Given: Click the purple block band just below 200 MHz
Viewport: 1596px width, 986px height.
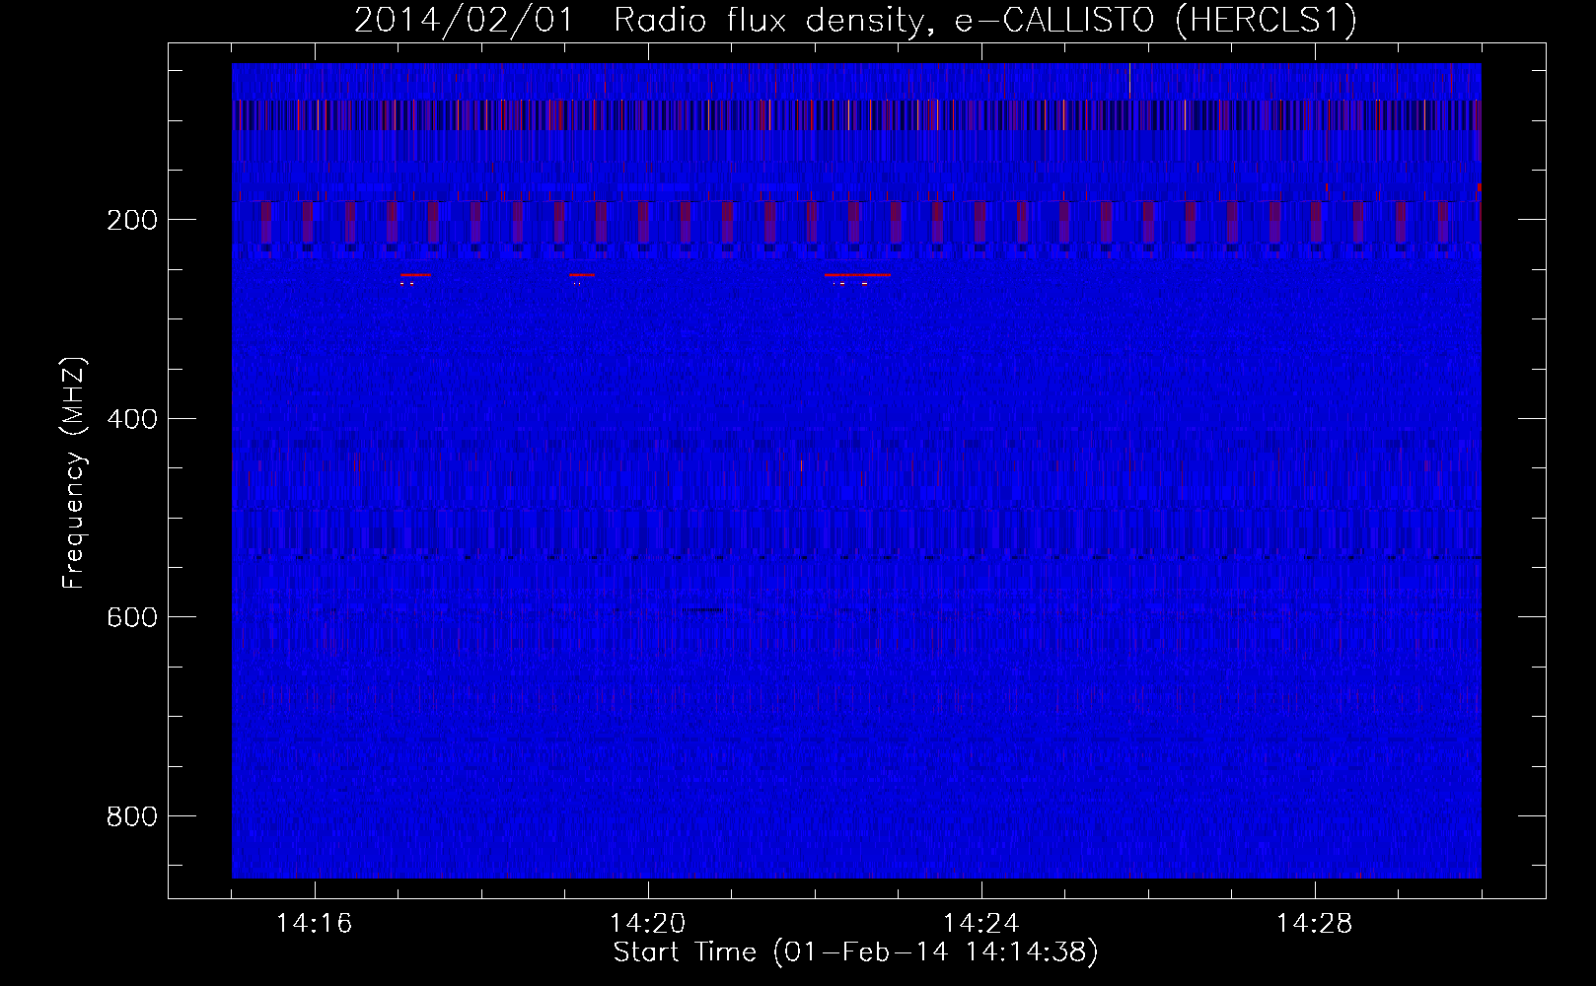Looking at the screenshot, I should point(855,223).
